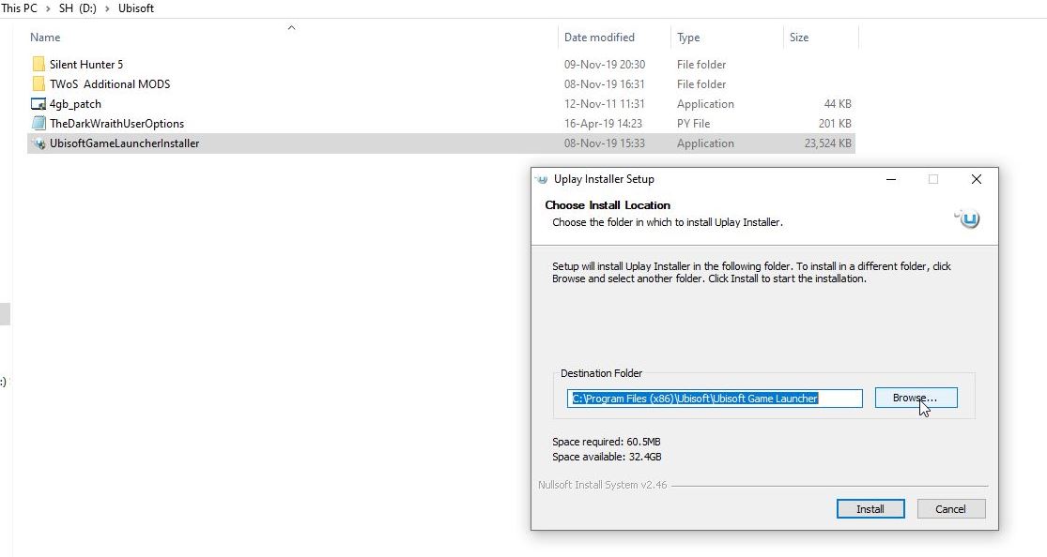This screenshot has width=1047, height=557.
Task: Click the 44 KB size cell
Action: (x=838, y=104)
